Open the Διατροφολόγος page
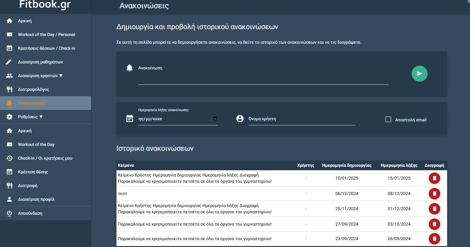The height and width of the screenshot is (247, 470). pyautogui.click(x=33, y=89)
